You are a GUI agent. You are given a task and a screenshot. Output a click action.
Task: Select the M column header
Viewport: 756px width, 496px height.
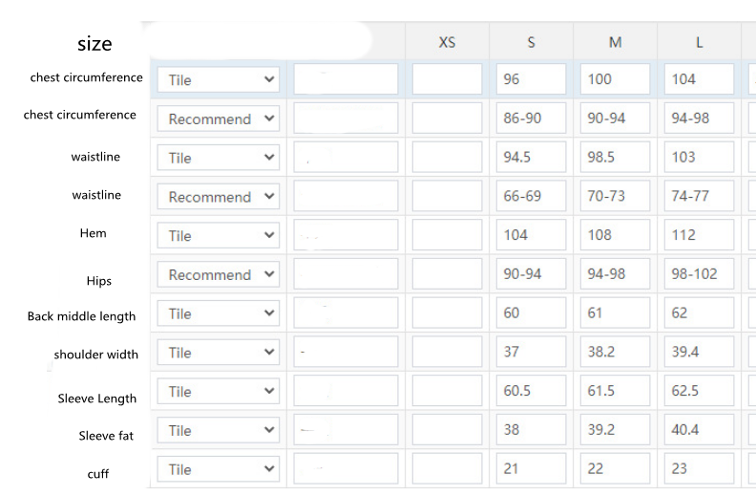(x=615, y=42)
